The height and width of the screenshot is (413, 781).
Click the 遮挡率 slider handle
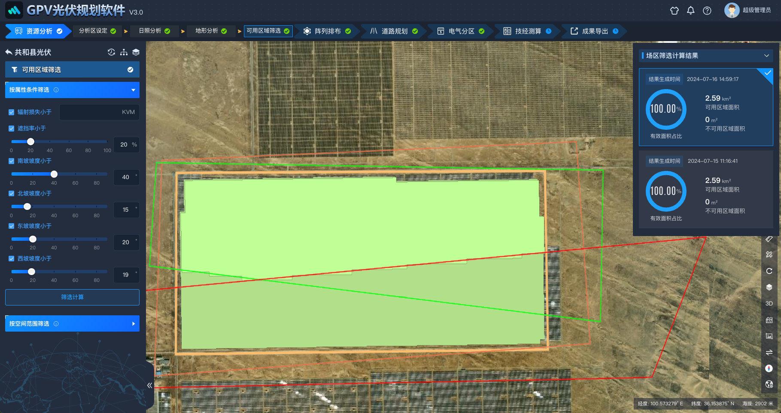click(30, 141)
